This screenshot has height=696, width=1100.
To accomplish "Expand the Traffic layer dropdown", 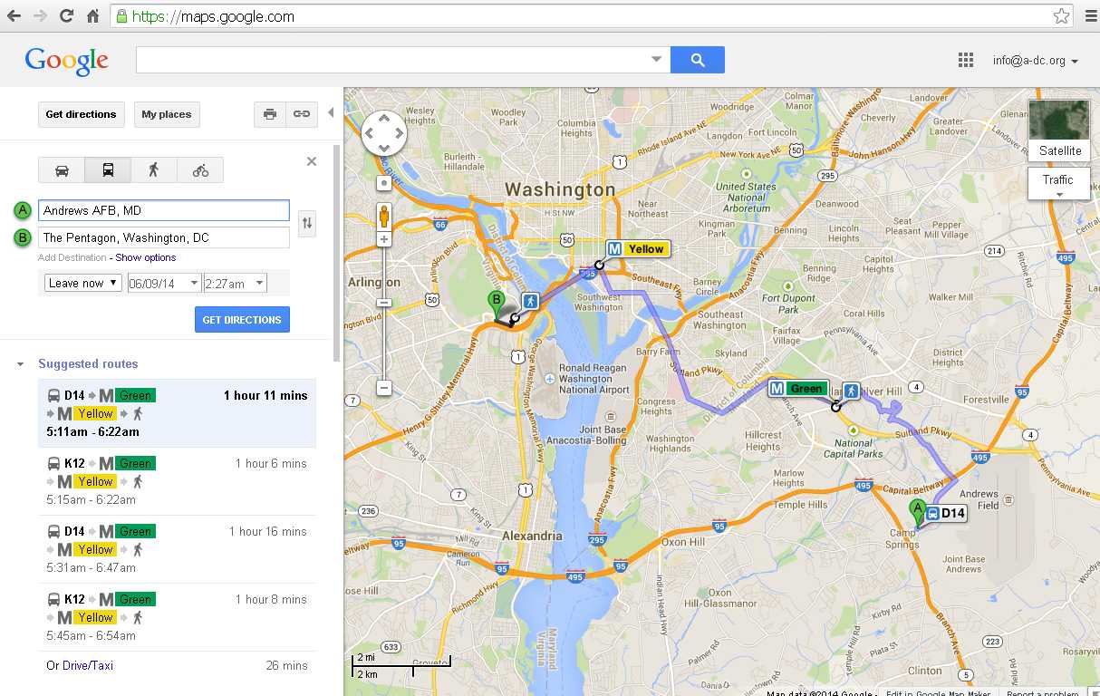I will point(1058,184).
